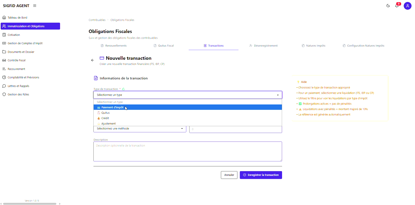The width and height of the screenshot is (415, 205).
Task: Toggle the sidebar with the hamburger icon
Action: [x=34, y=5]
